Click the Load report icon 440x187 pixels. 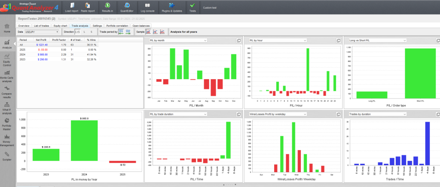71,6
